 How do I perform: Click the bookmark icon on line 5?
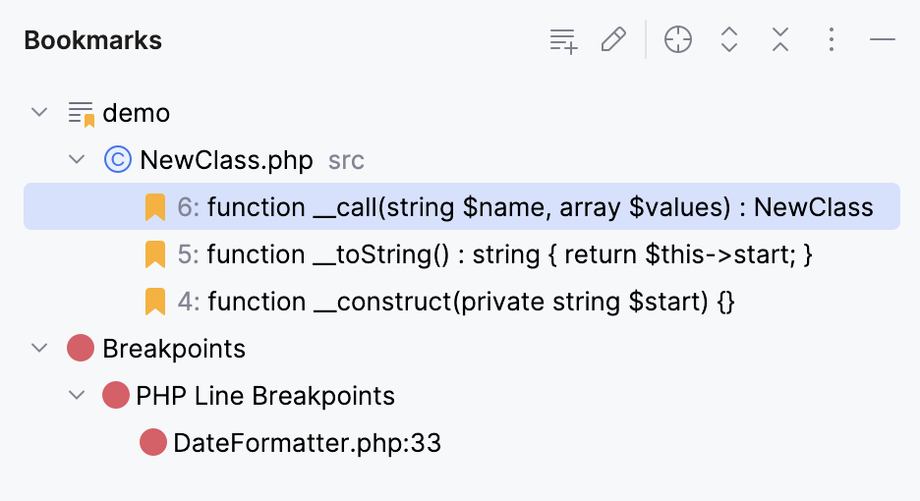point(155,254)
